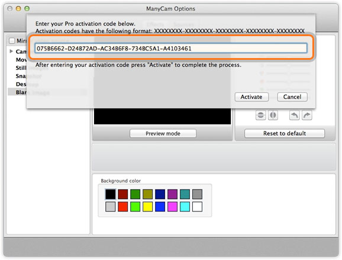Pick the light gray background color
342x260 pixels.
click(x=111, y=207)
